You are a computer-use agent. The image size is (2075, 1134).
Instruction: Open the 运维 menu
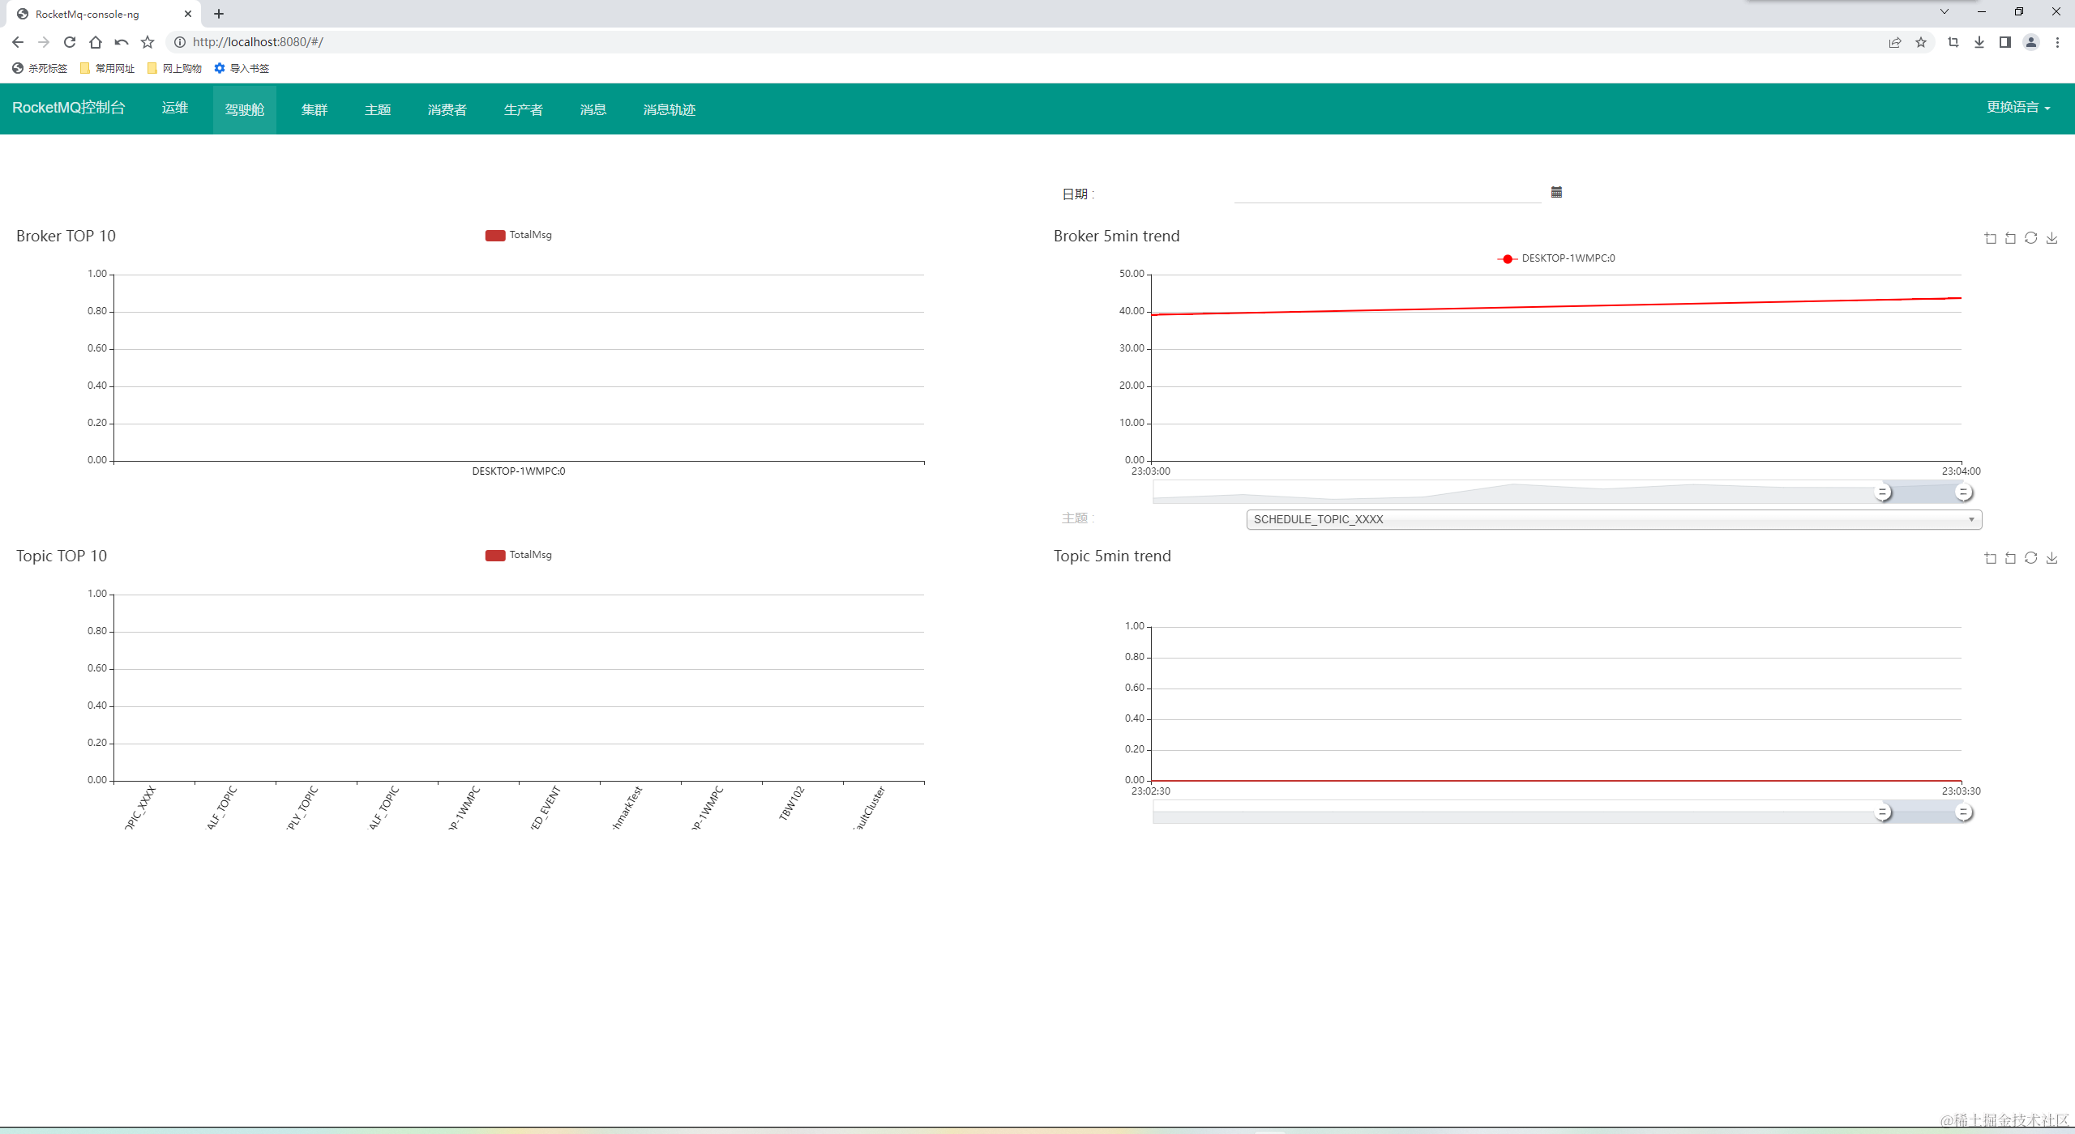pos(175,108)
